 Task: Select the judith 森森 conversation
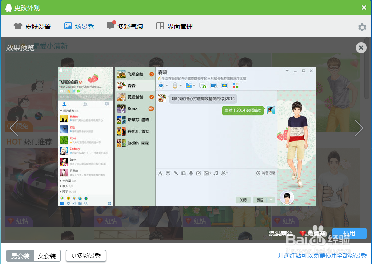pos(135,143)
